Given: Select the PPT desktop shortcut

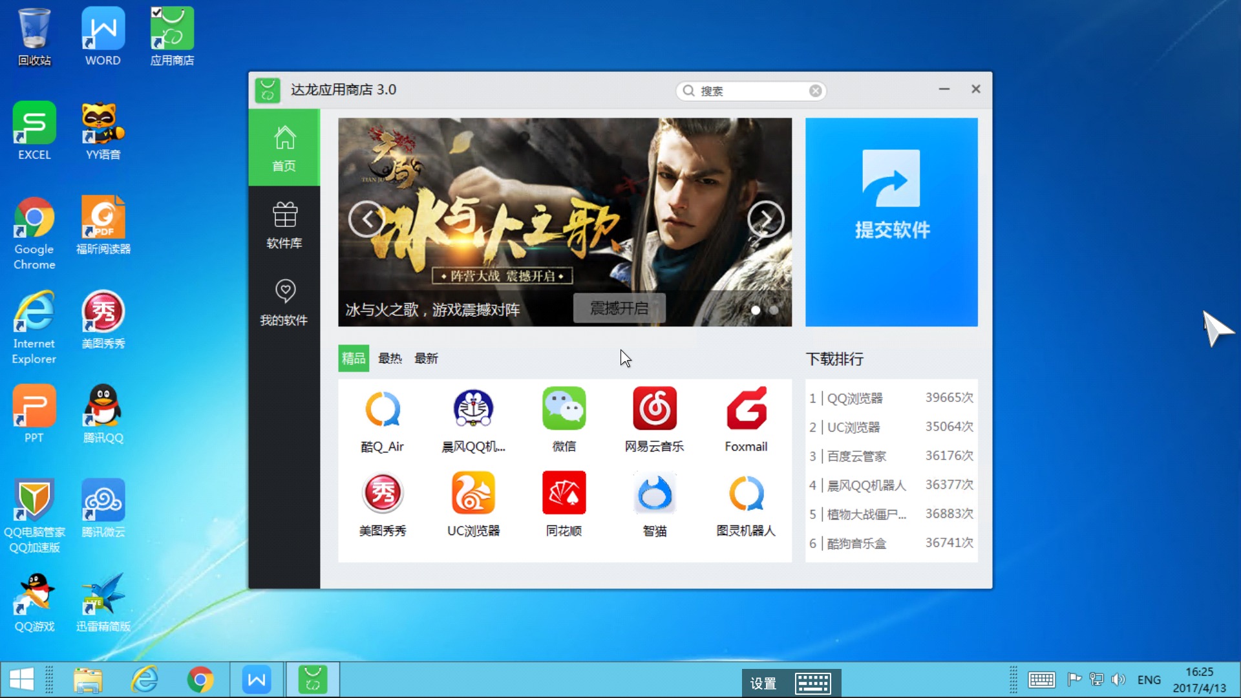Looking at the screenshot, I should pos(34,414).
